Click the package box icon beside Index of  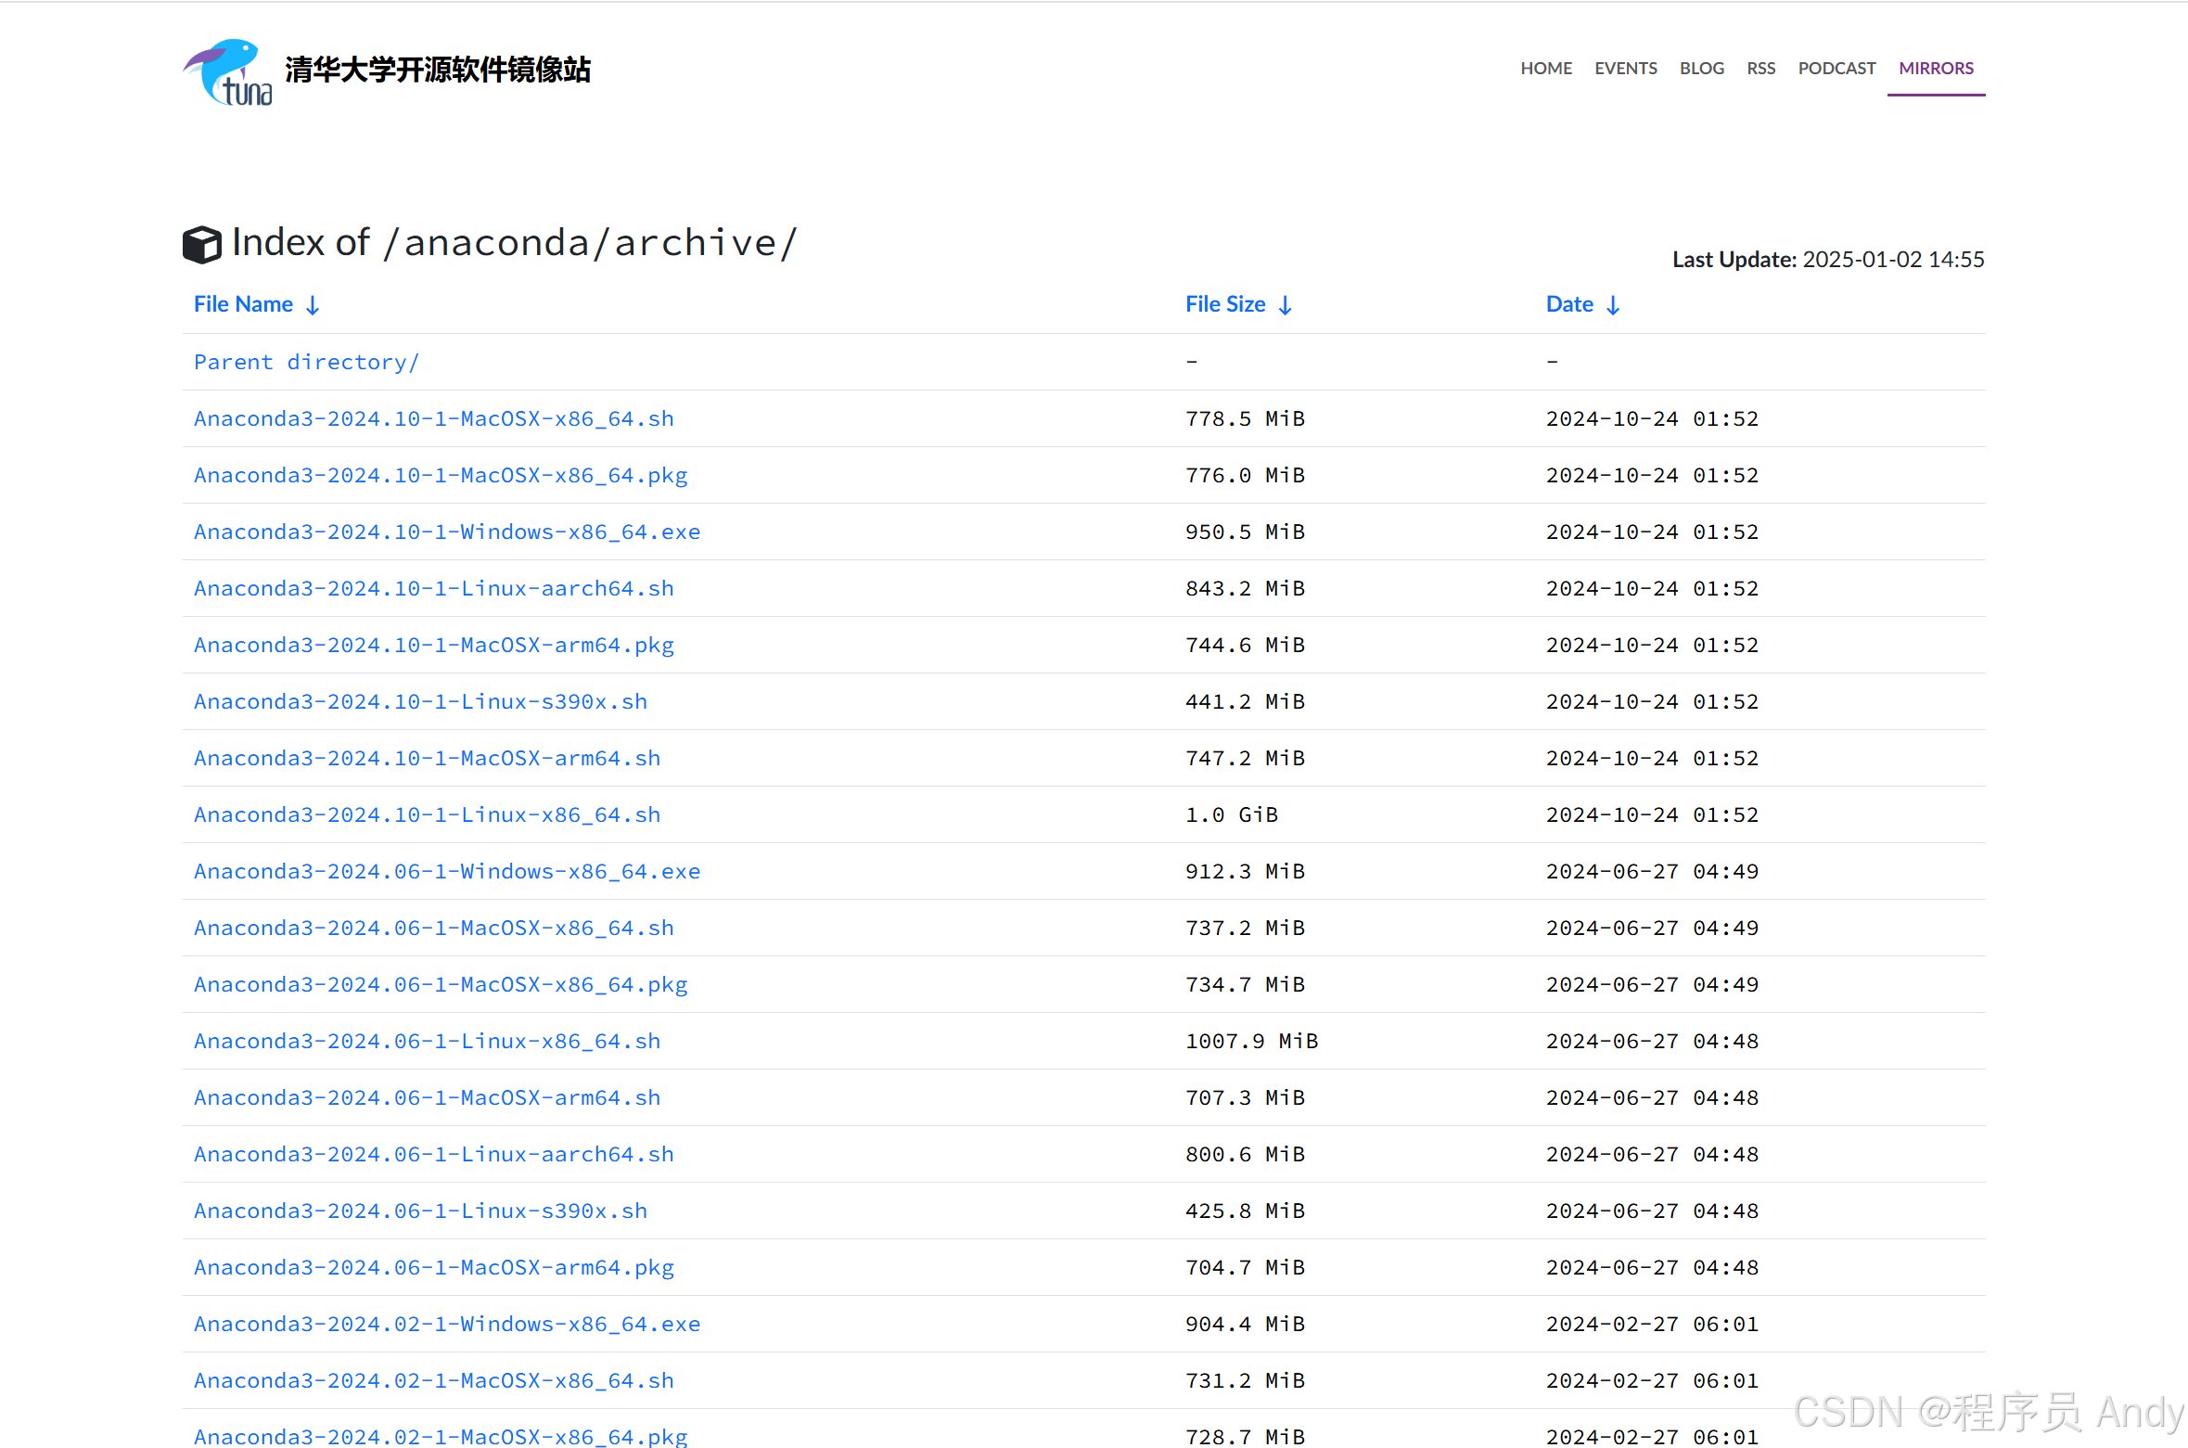pyautogui.click(x=202, y=245)
